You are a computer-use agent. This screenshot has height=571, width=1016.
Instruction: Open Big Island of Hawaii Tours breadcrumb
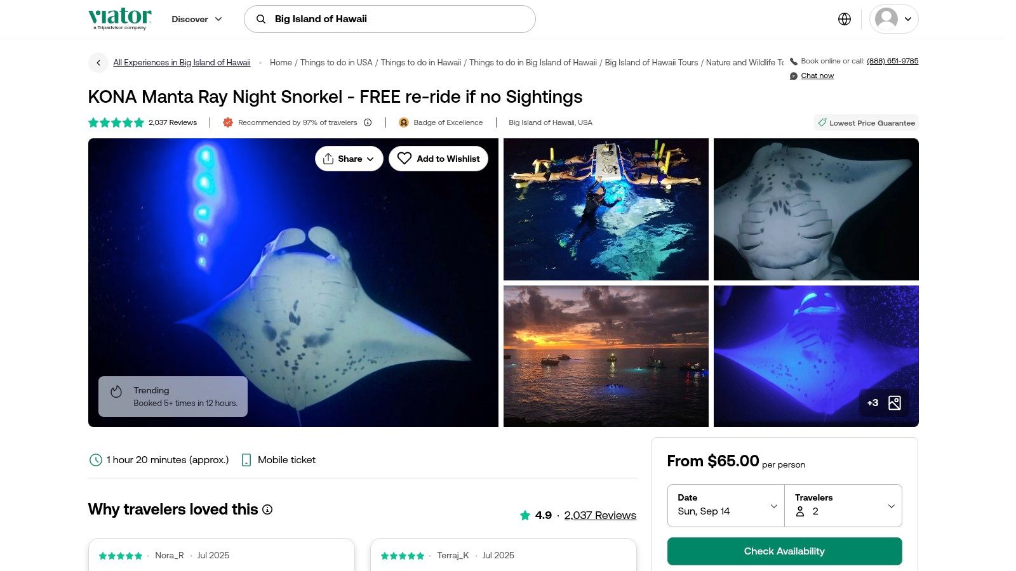652,63
